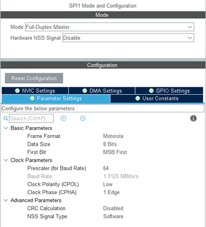The height and width of the screenshot is (227, 206).
Task: Select Clock Phase value 1 Edge
Action: pyautogui.click(x=111, y=192)
